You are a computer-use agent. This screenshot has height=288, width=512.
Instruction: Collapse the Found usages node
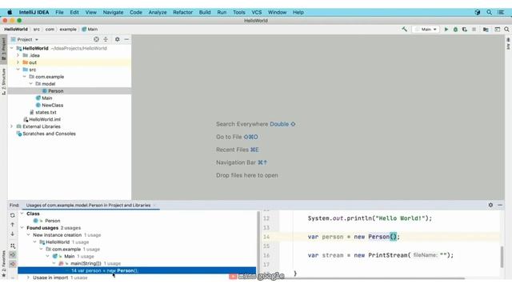22,228
